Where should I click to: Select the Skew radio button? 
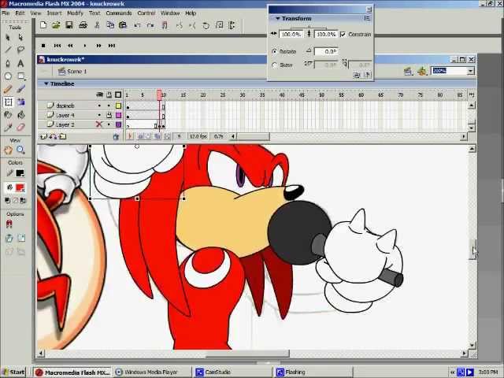pyautogui.click(x=274, y=65)
